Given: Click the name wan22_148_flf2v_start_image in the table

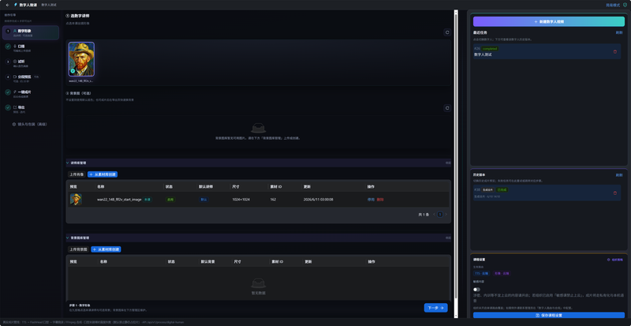Looking at the screenshot, I should pyautogui.click(x=119, y=200).
